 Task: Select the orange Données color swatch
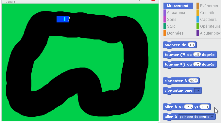[164, 33]
